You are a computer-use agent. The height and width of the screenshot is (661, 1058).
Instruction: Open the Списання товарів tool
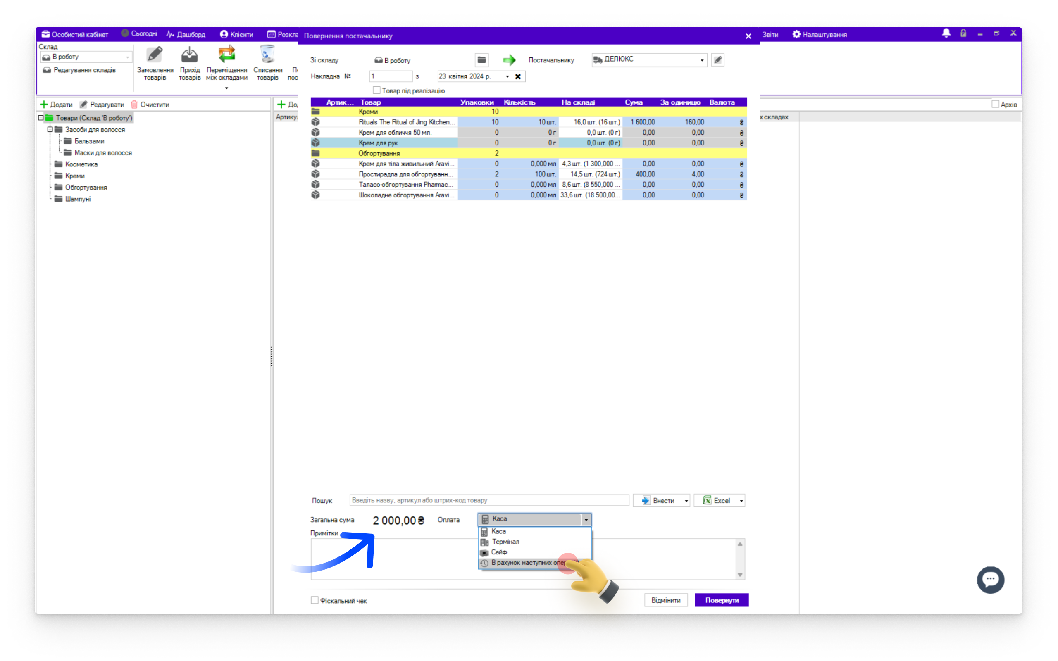coord(267,63)
